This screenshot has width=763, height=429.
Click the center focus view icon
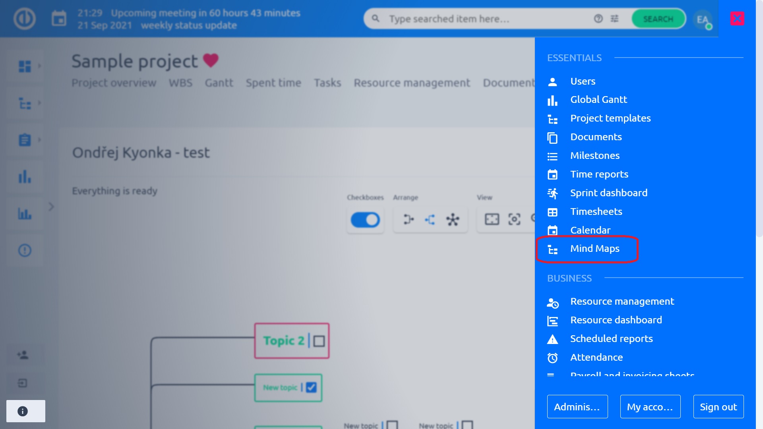click(x=514, y=219)
